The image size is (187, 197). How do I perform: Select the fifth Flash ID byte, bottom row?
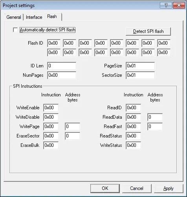tap(117, 52)
